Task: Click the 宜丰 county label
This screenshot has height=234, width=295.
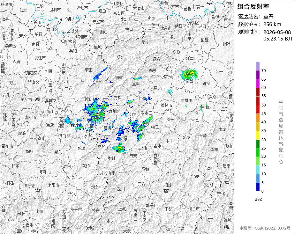Action: pos(136,84)
